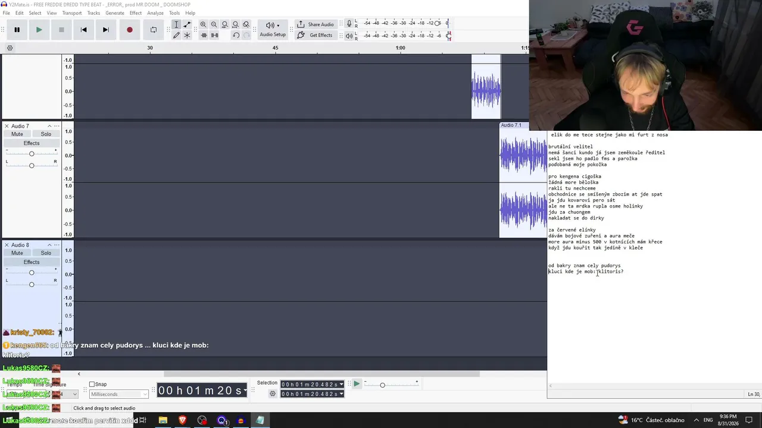762x428 pixels.
Task: Open the timeline options gear icon
Action: (x=10, y=48)
